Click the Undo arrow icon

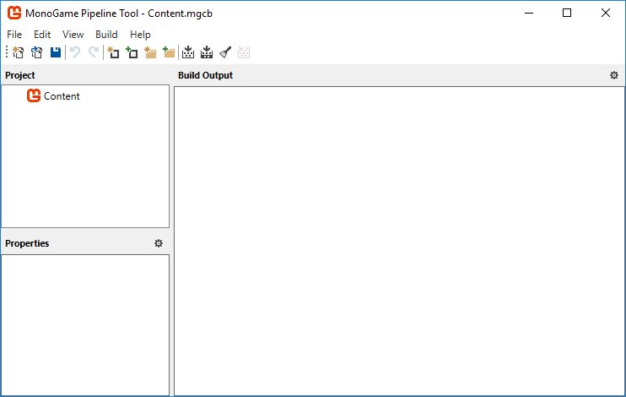click(x=74, y=52)
